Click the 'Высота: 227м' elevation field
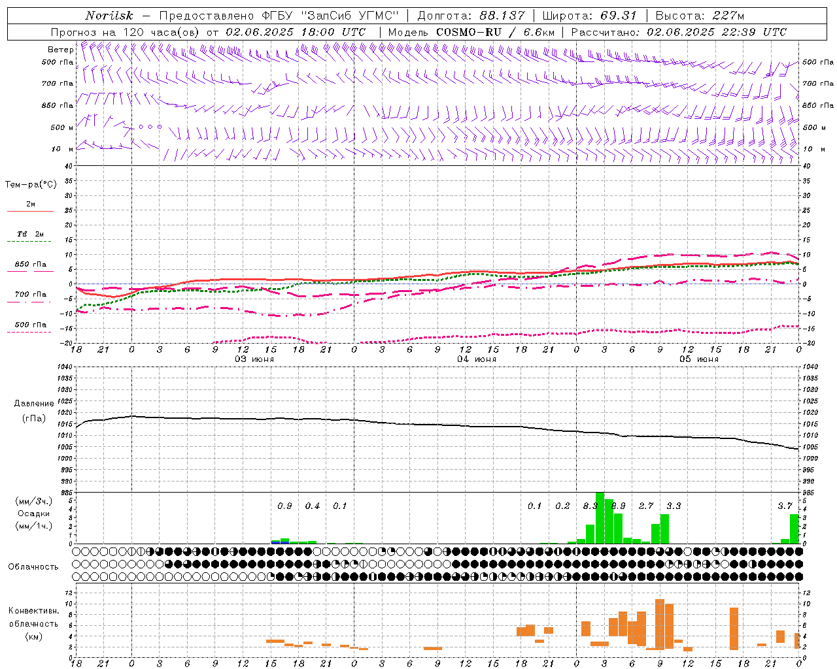 (x=700, y=16)
